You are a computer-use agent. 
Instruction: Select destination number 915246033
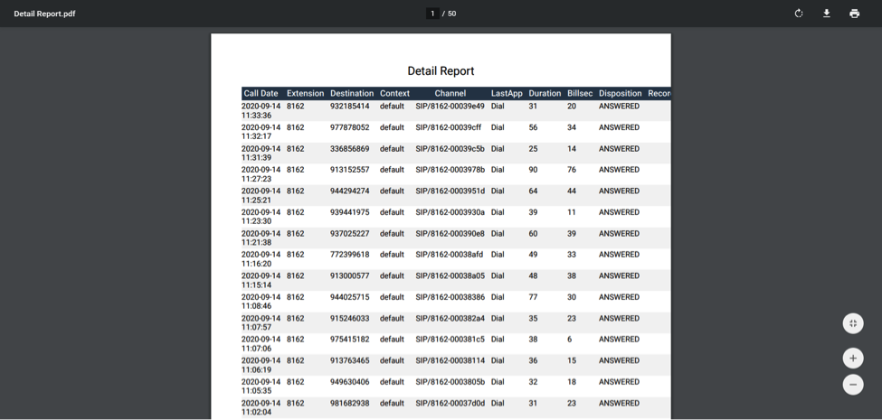pos(350,318)
